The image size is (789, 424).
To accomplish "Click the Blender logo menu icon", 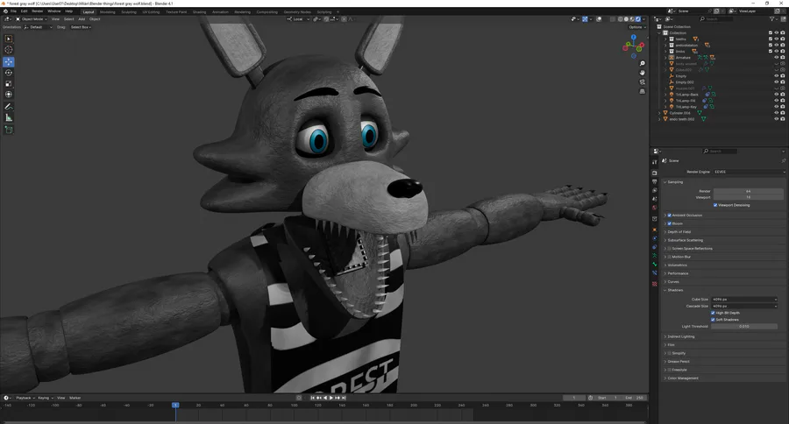I will coord(5,11).
